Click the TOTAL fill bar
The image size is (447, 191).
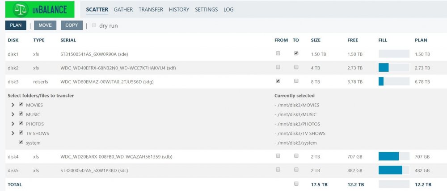pyautogui.click(x=394, y=184)
